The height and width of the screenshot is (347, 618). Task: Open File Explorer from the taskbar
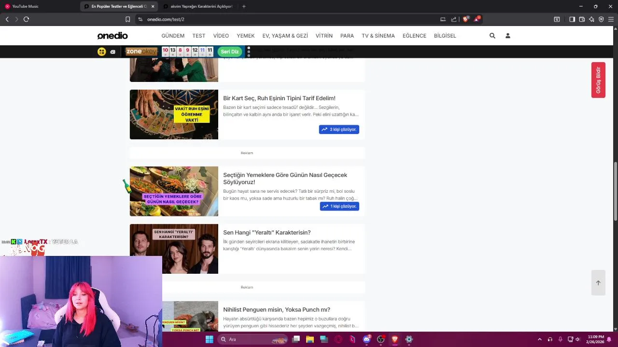[310, 339]
